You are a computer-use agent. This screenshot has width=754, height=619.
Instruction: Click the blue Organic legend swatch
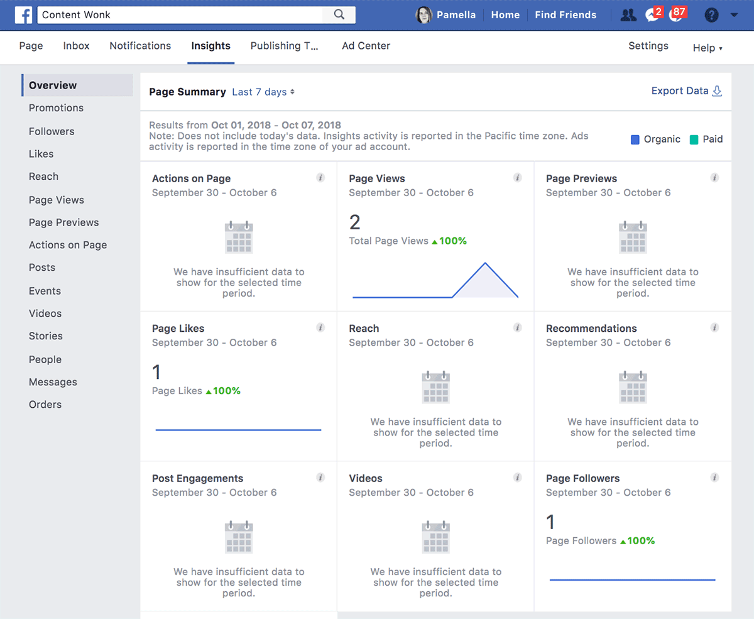coord(635,140)
